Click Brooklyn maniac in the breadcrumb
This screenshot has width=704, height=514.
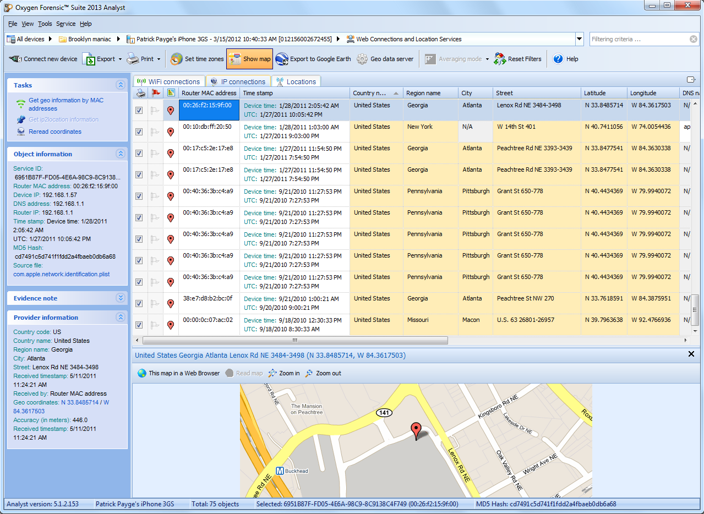click(x=85, y=39)
